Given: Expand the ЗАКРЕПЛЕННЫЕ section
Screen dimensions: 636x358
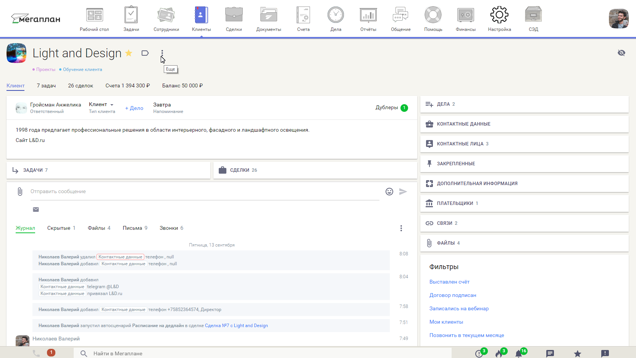Looking at the screenshot, I should 524,164.
